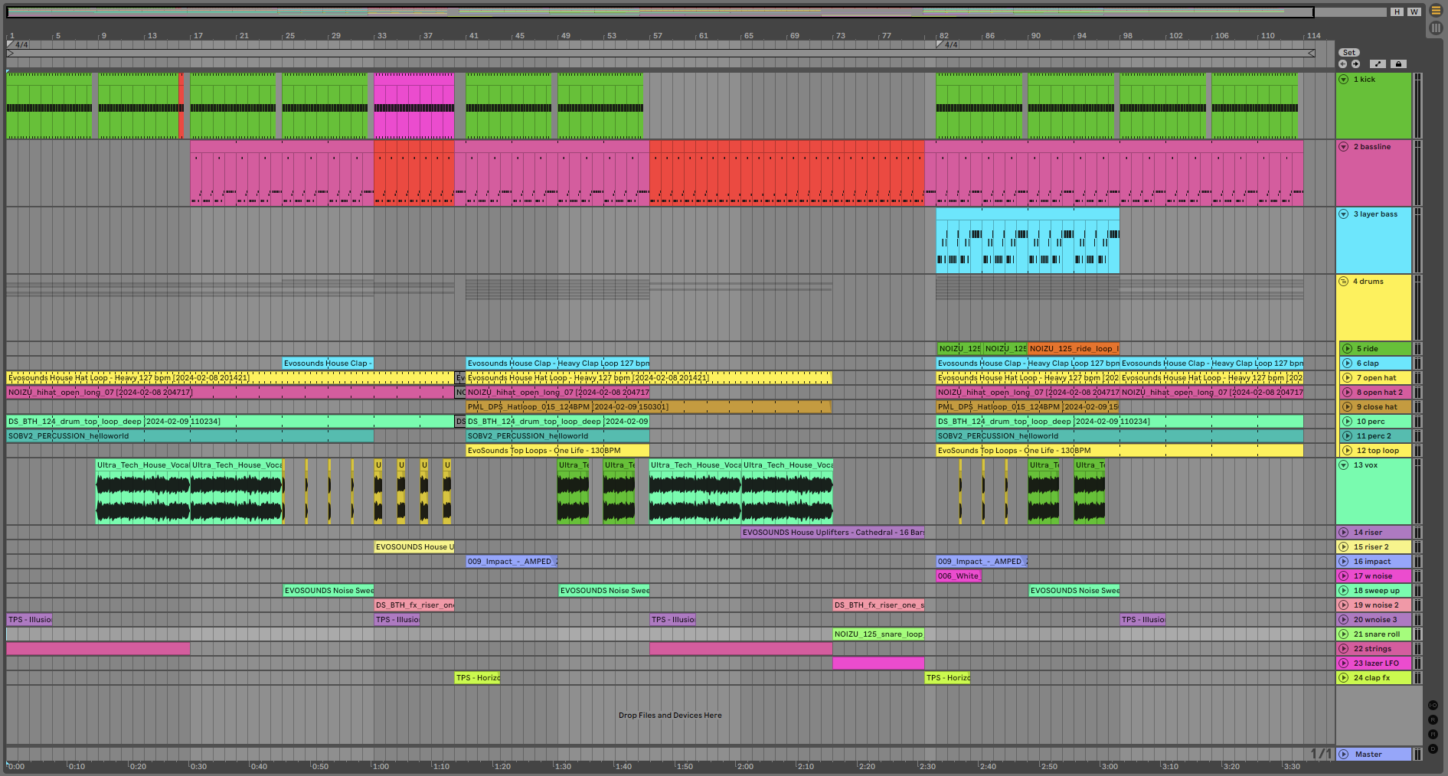The image size is (1448, 776).
Task: Unfold the Master track
Action: (1344, 755)
